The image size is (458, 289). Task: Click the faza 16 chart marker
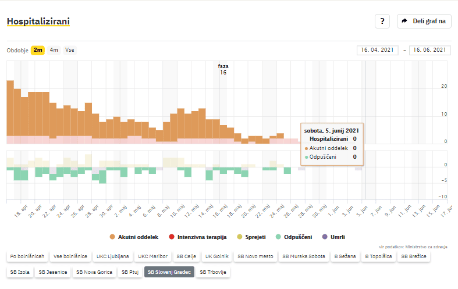[223, 69]
